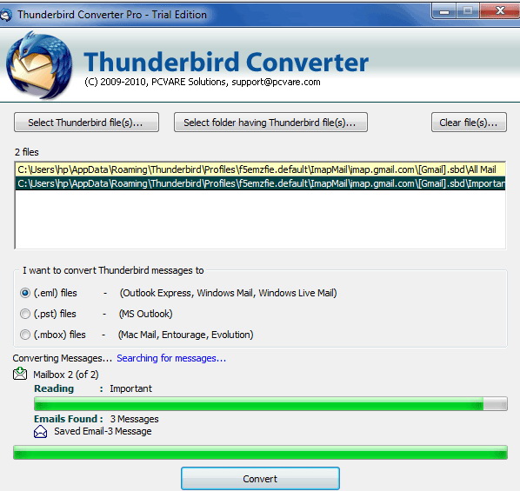
Task: Click the title bar Thunderbird app icon
Action: coord(6,15)
